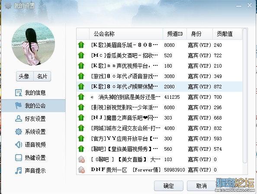Screen dimensions: 257x194
Task: Click contribution value 872
Action: pos(218,87)
